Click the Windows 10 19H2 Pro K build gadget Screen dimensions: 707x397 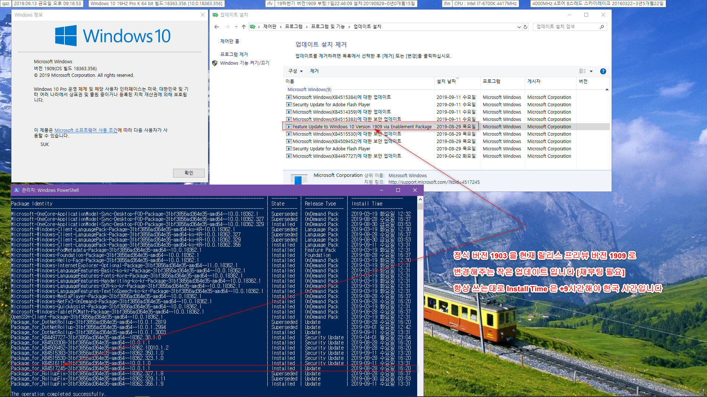coord(156,4)
